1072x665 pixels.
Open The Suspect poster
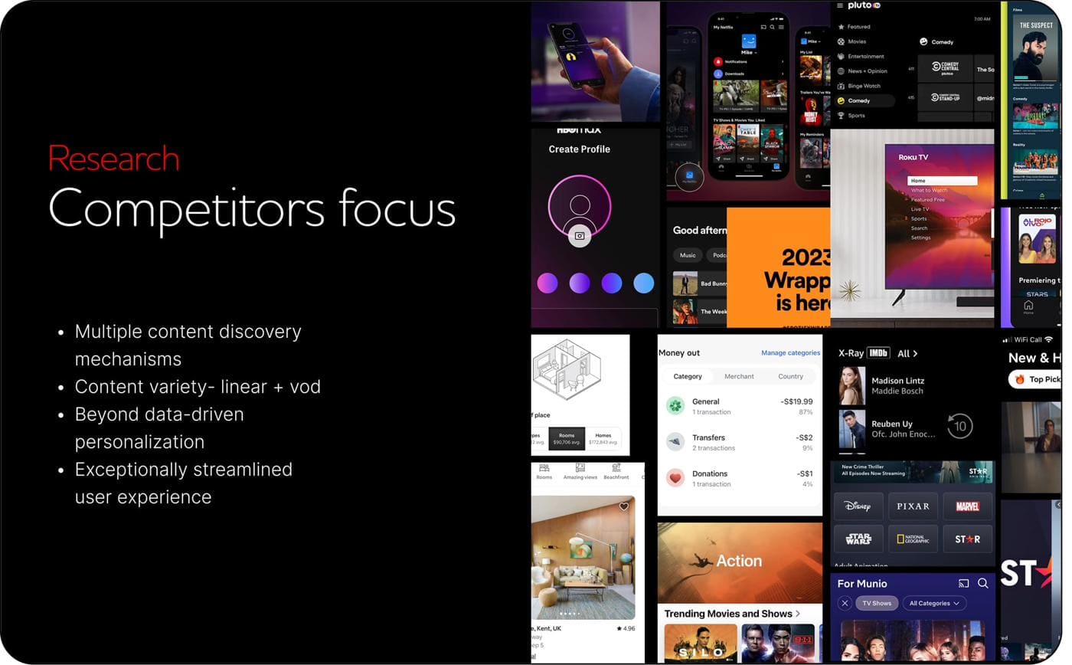click(1036, 47)
